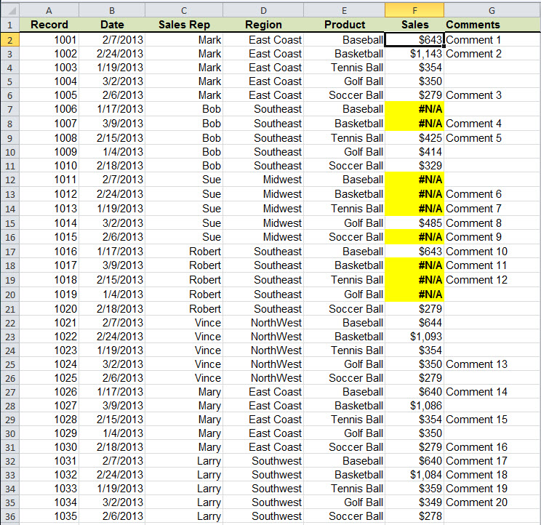This screenshot has width=541, height=525.
Task: Click the Region header cell
Action: click(x=263, y=25)
